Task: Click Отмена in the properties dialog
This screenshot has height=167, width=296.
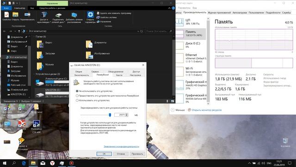Action: 121,154
